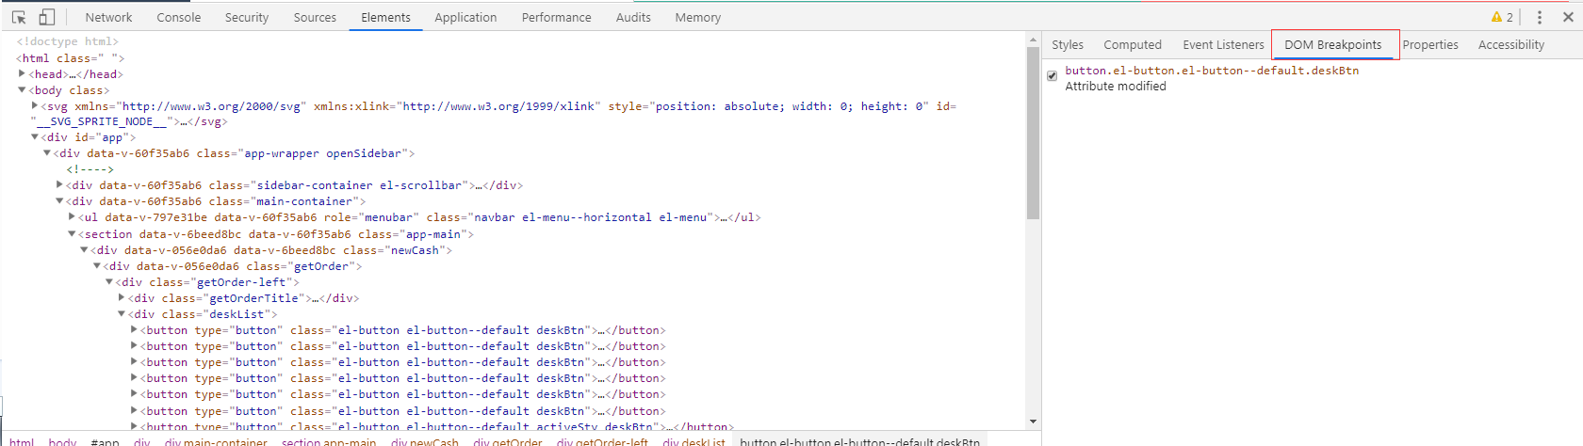
Task: Select the empty comment node line
Action: (x=90, y=168)
